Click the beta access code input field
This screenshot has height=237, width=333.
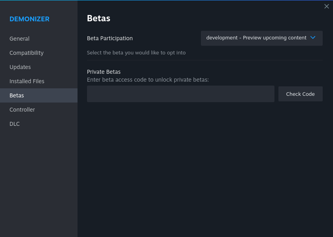click(180, 94)
